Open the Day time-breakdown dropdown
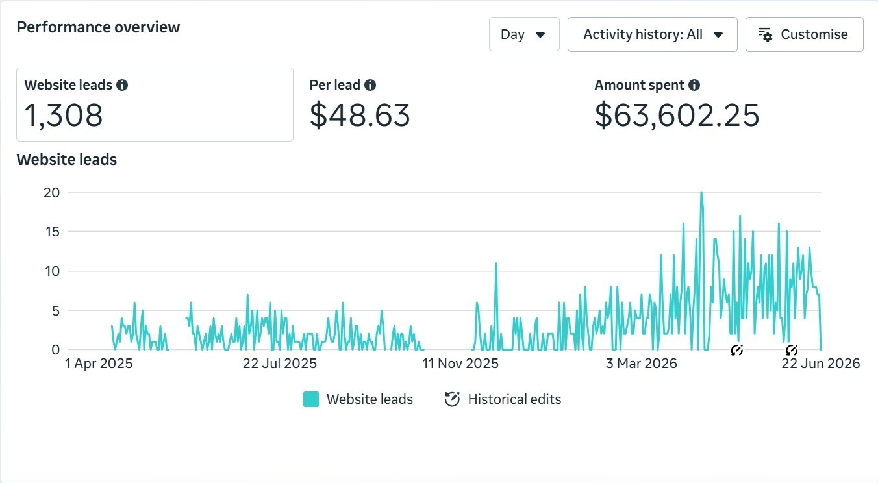The height and width of the screenshot is (483, 878). click(x=524, y=34)
